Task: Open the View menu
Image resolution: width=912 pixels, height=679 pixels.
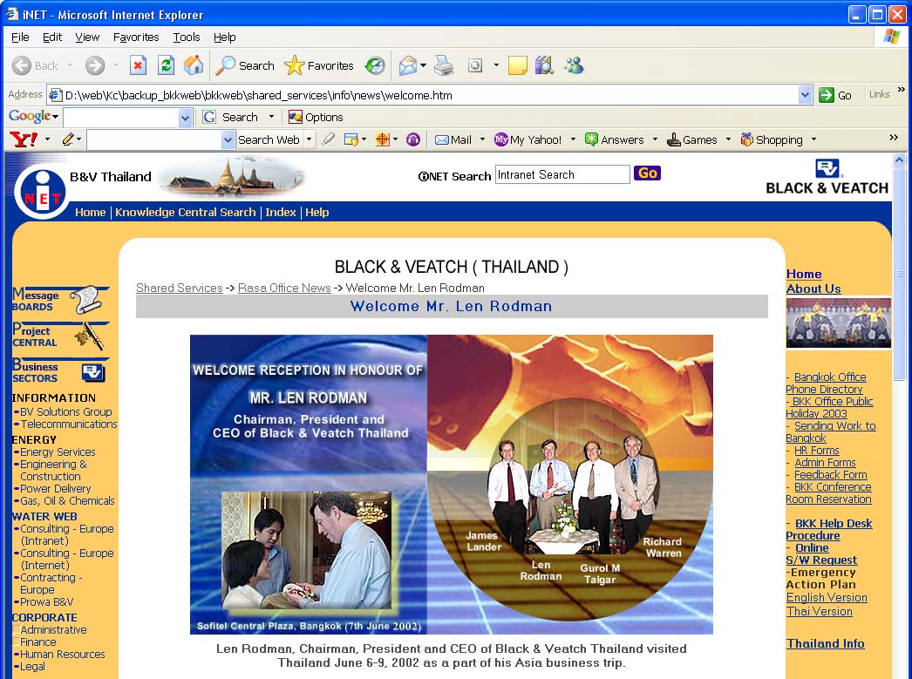Action: pos(87,37)
